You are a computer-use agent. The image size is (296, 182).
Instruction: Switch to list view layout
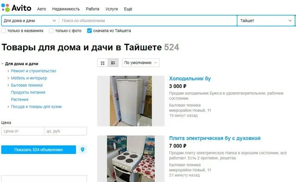pyautogui.click(x=113, y=63)
